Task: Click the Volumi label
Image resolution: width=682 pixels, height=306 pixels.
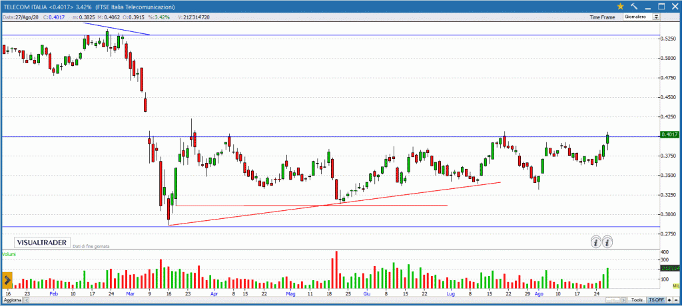Action: 9,254
